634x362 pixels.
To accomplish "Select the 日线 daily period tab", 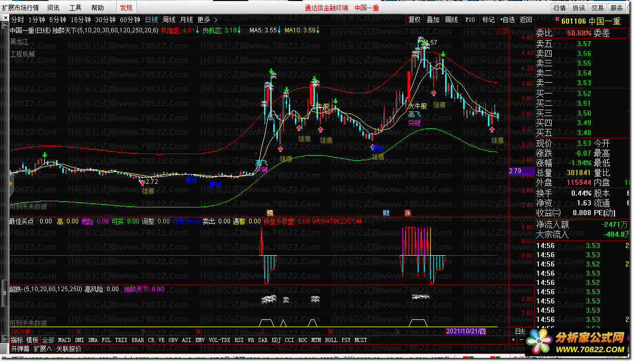I will point(151,20).
